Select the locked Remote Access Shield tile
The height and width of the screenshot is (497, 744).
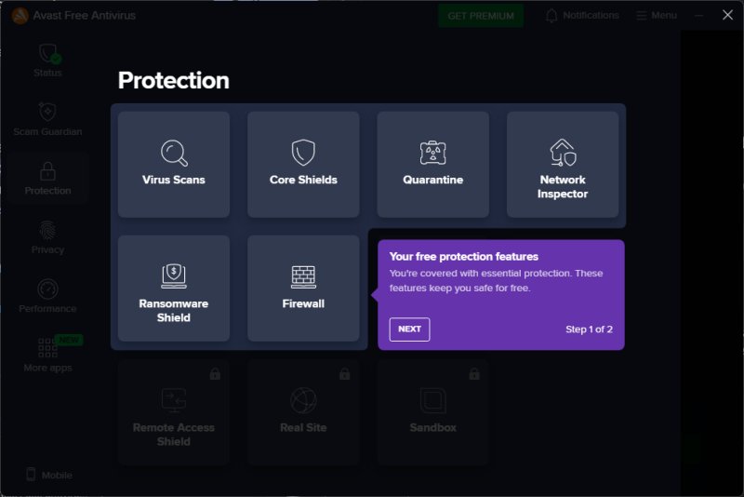tap(174, 412)
